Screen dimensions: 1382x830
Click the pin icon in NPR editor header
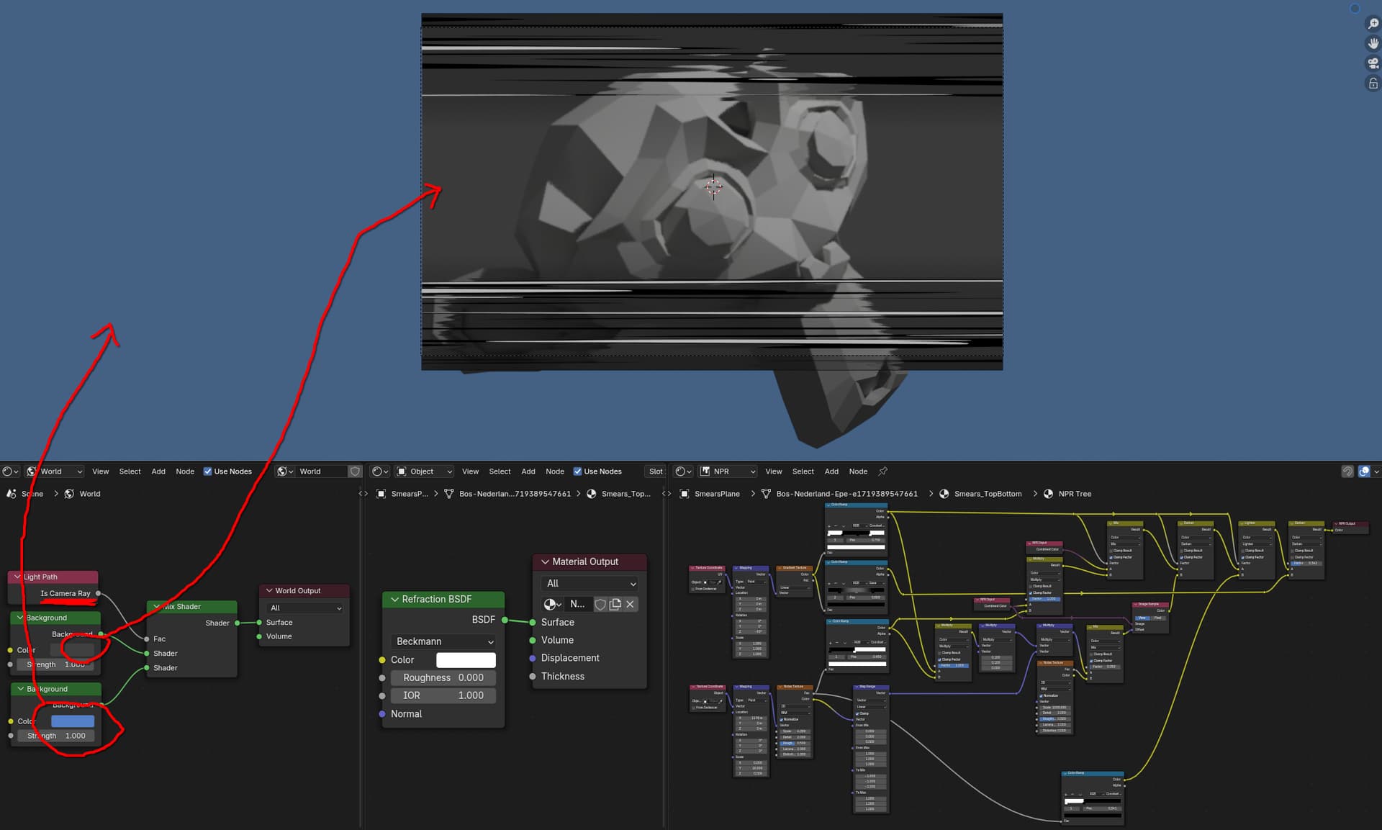(x=883, y=472)
